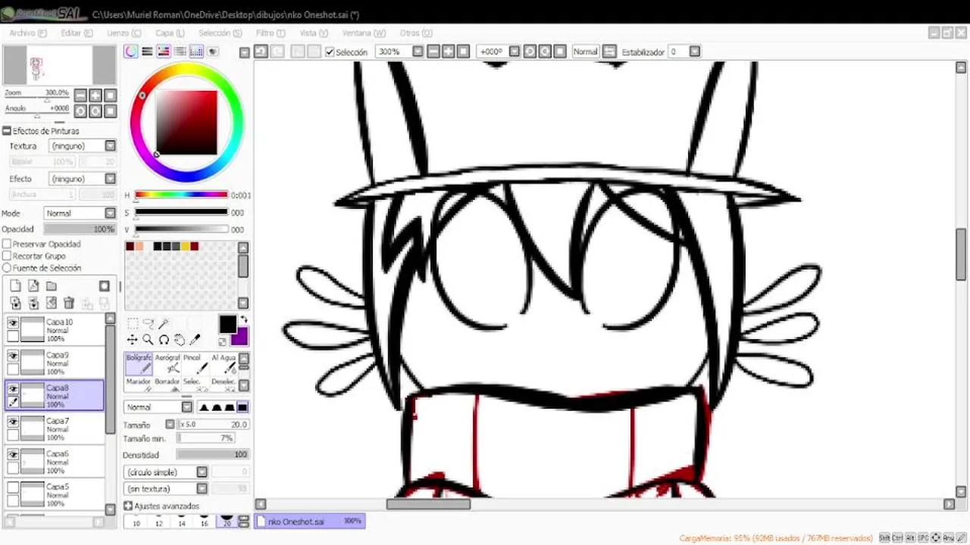The height and width of the screenshot is (545, 970).
Task: Toggle the RGB sliders panel icon
Action: click(x=147, y=51)
